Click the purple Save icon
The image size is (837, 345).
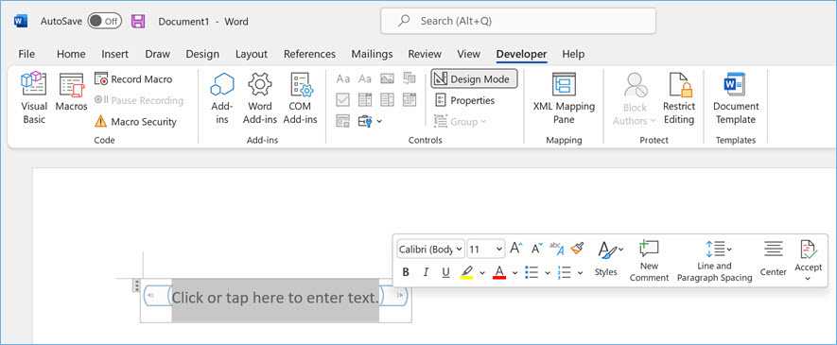tap(138, 22)
